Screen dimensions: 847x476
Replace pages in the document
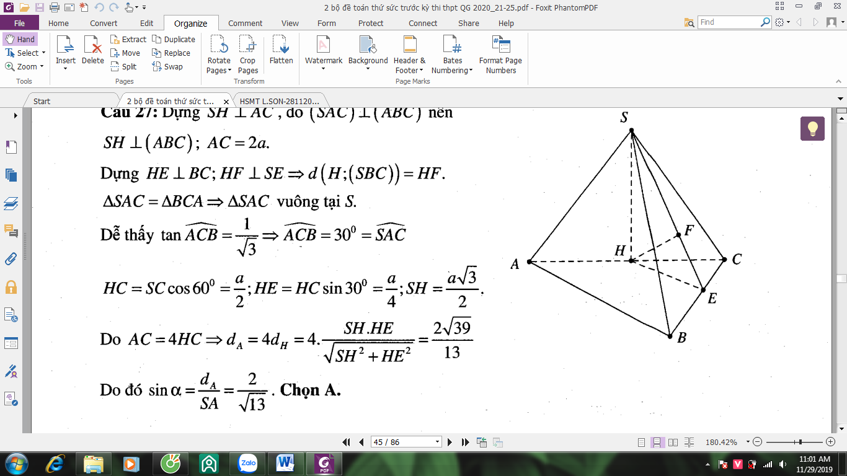(171, 53)
